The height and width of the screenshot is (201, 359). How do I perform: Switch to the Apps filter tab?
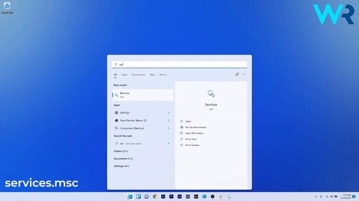coord(125,75)
